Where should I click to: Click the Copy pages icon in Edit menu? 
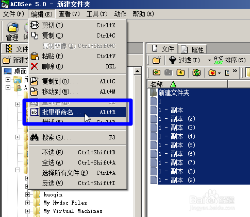tap(35, 35)
